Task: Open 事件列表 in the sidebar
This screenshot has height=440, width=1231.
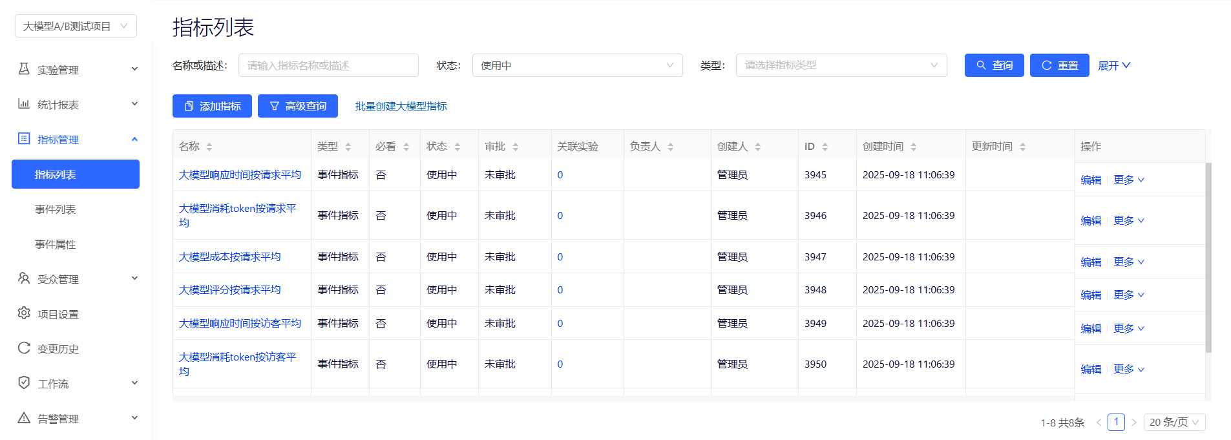Action: [56, 209]
